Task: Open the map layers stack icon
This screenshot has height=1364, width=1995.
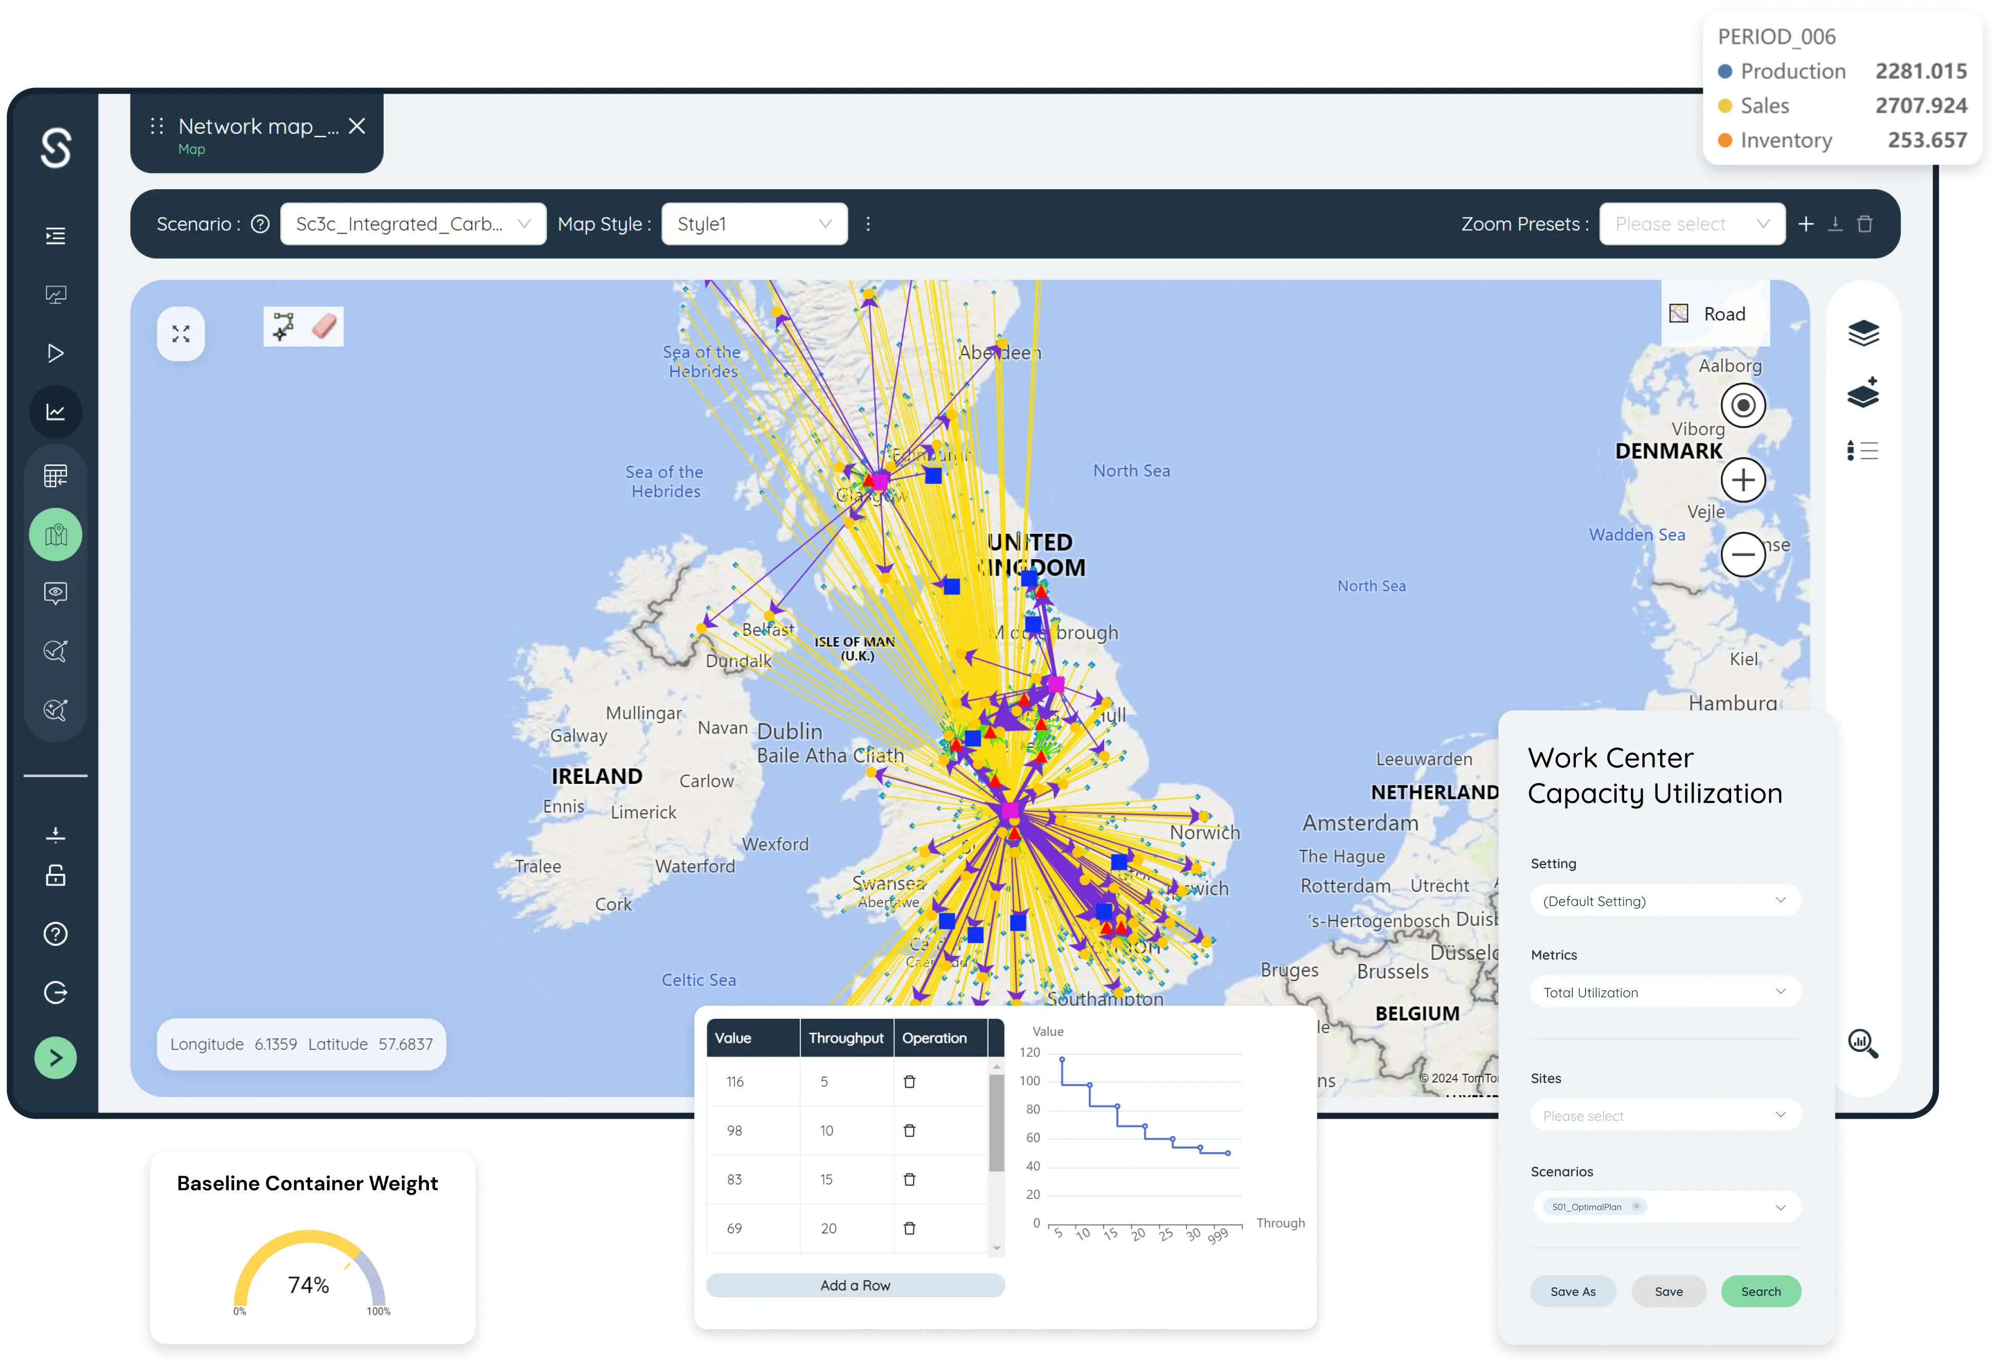Action: 1863,333
